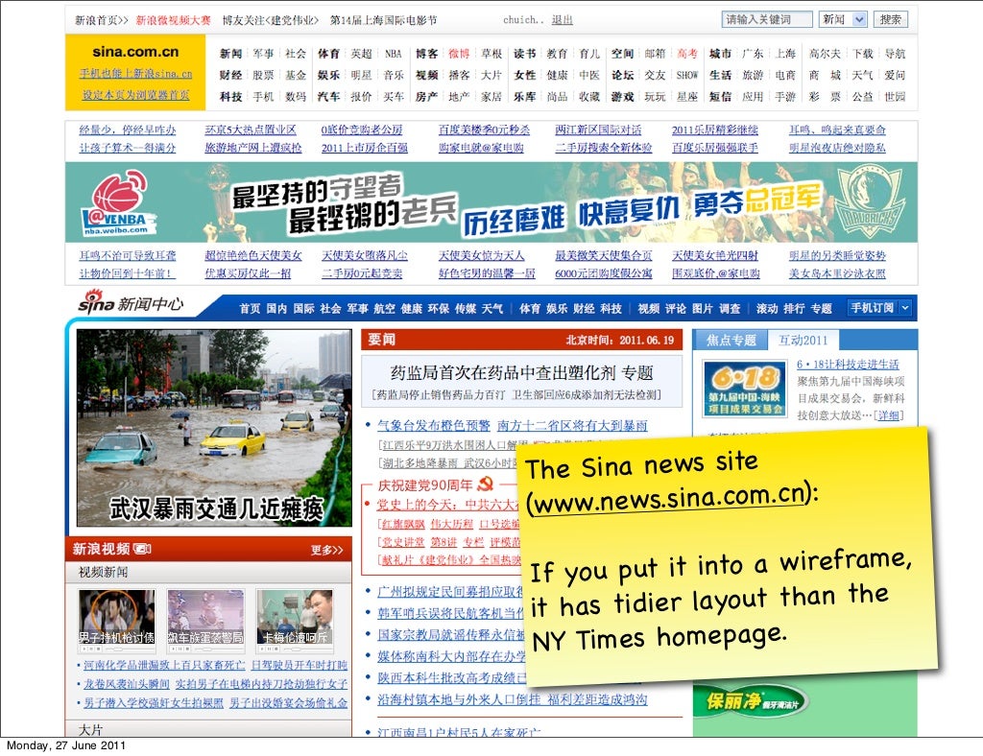983x756 pixels.
Task: Open 首页 in news center navigation
Action: (250, 308)
